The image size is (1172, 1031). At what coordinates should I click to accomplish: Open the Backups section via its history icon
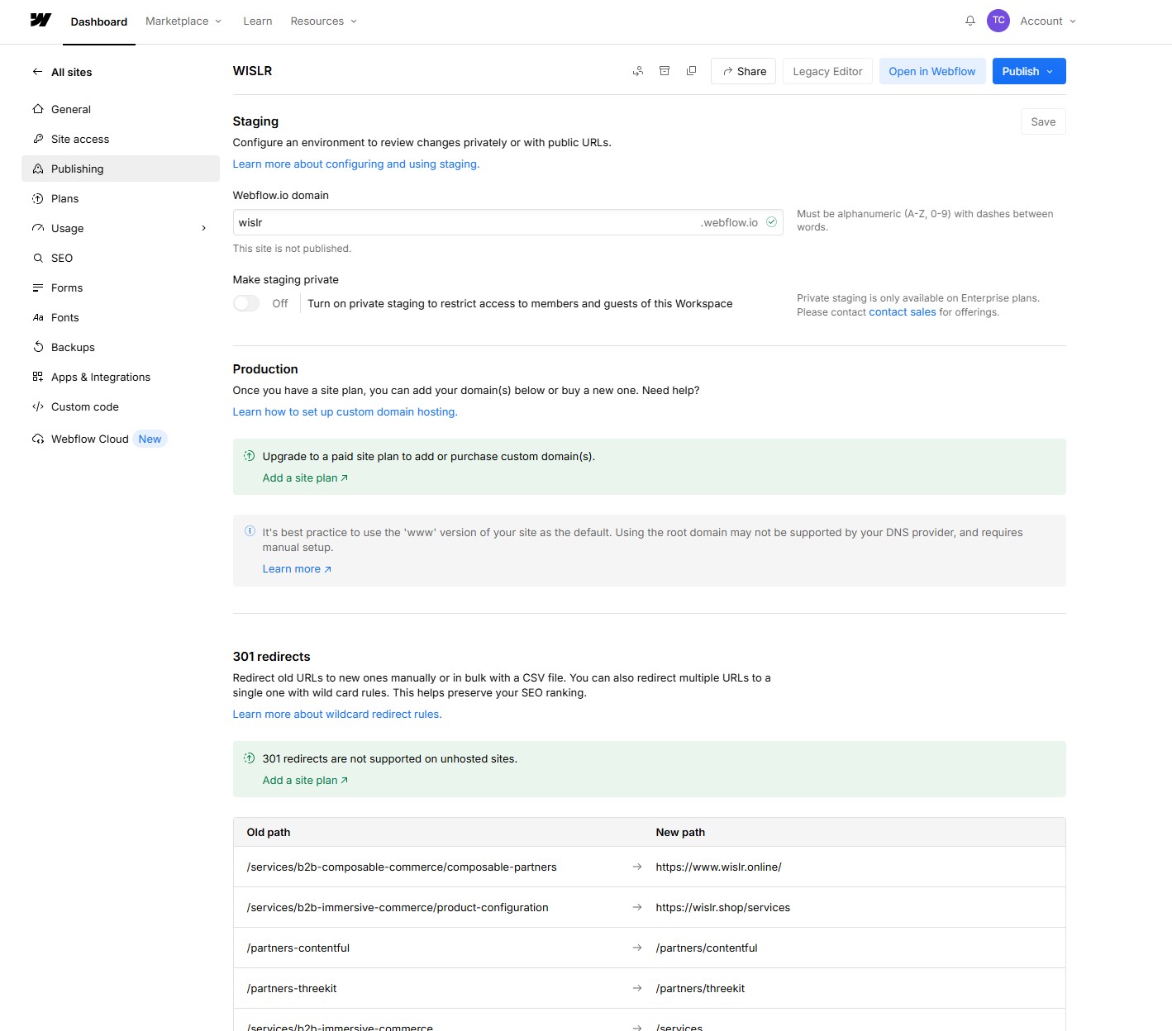coord(38,347)
